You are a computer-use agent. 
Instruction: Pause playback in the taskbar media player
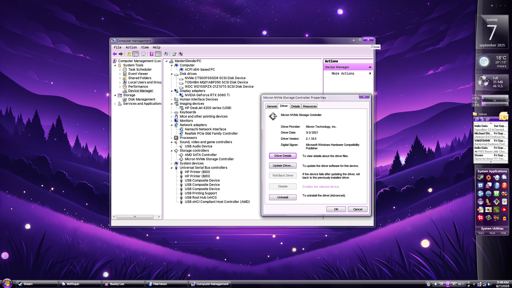click(447, 284)
